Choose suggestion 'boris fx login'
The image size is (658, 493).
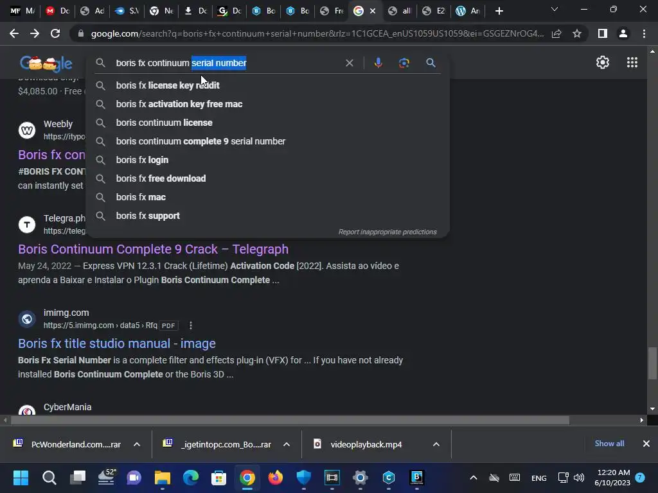(x=268, y=160)
